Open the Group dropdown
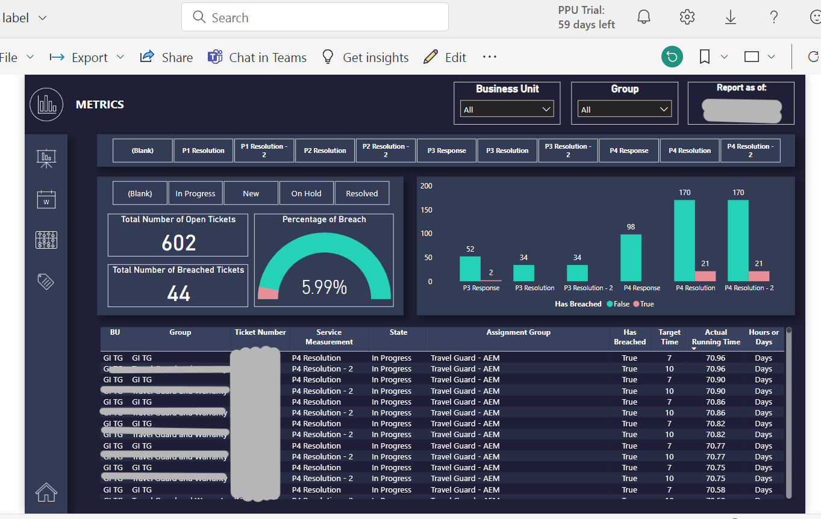Screen dimensions: 821x519 tap(624, 109)
